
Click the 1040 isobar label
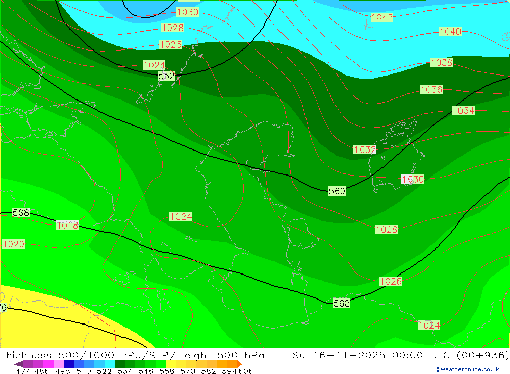450,31
